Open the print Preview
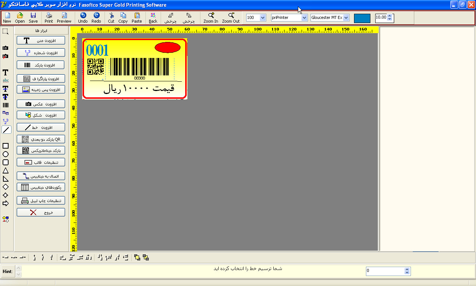The image size is (476, 286). tap(64, 18)
